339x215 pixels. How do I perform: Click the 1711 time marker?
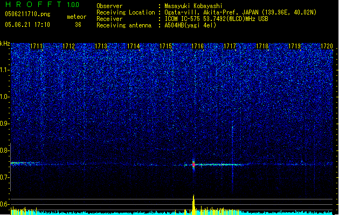click(36, 46)
